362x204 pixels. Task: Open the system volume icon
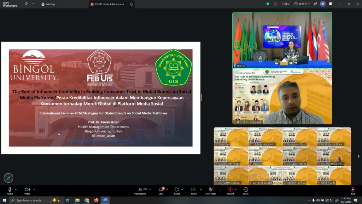(318, 200)
